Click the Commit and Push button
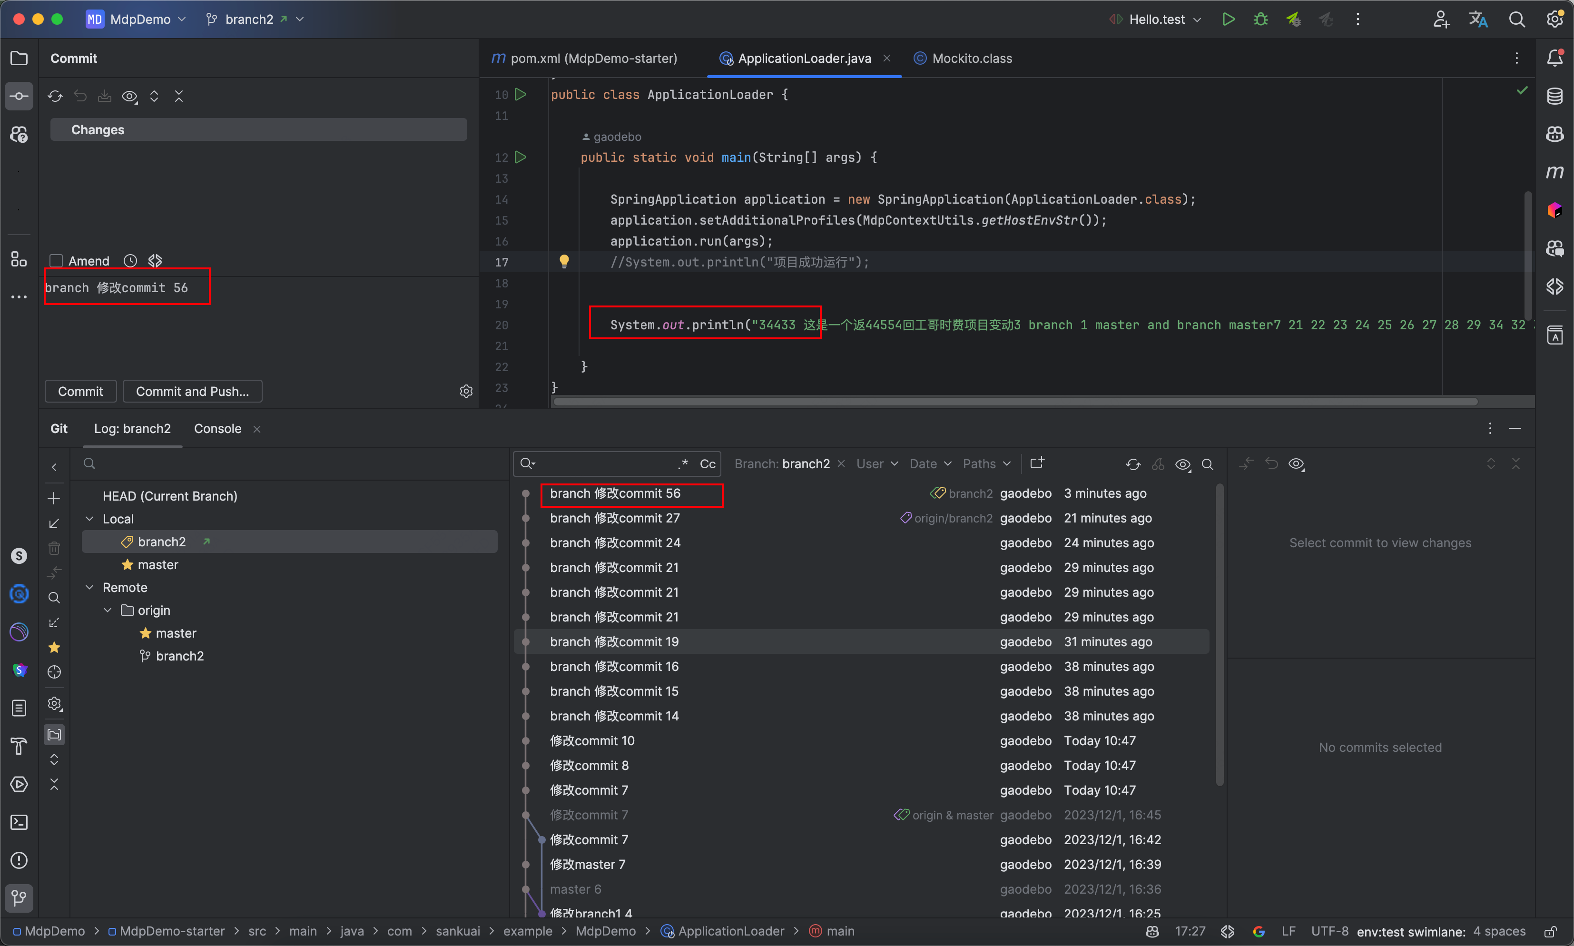Viewport: 1574px width, 946px height. click(x=192, y=390)
